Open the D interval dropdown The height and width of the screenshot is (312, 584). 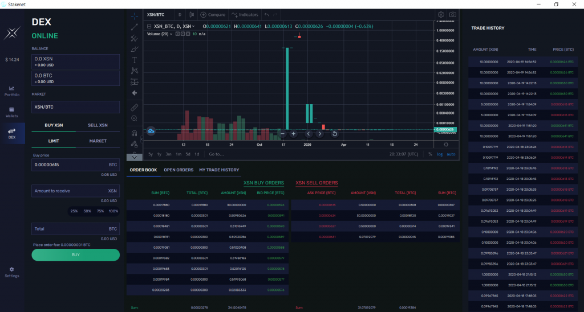click(x=180, y=15)
